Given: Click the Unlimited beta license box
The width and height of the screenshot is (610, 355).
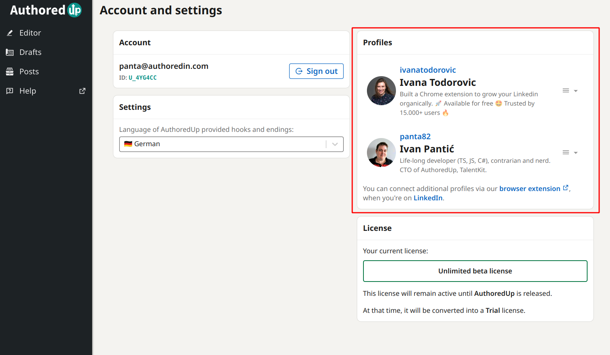Looking at the screenshot, I should click(475, 271).
